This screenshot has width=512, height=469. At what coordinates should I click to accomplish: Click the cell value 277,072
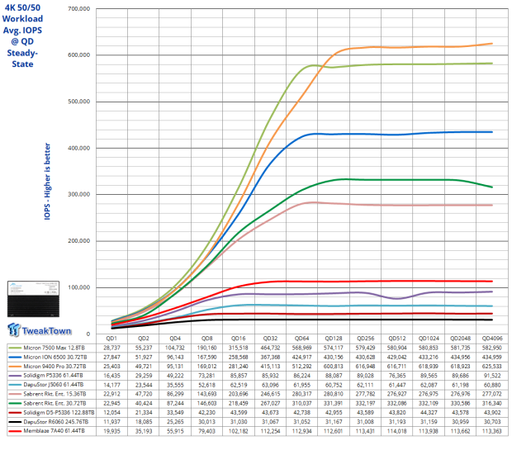(492, 394)
